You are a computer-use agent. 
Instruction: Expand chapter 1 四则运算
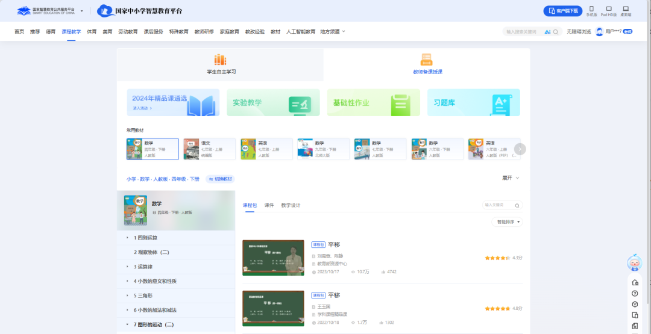click(176, 238)
